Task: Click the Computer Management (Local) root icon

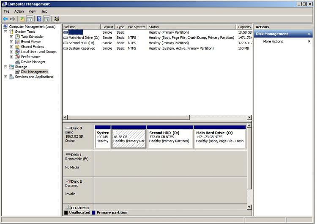Action: (5, 27)
